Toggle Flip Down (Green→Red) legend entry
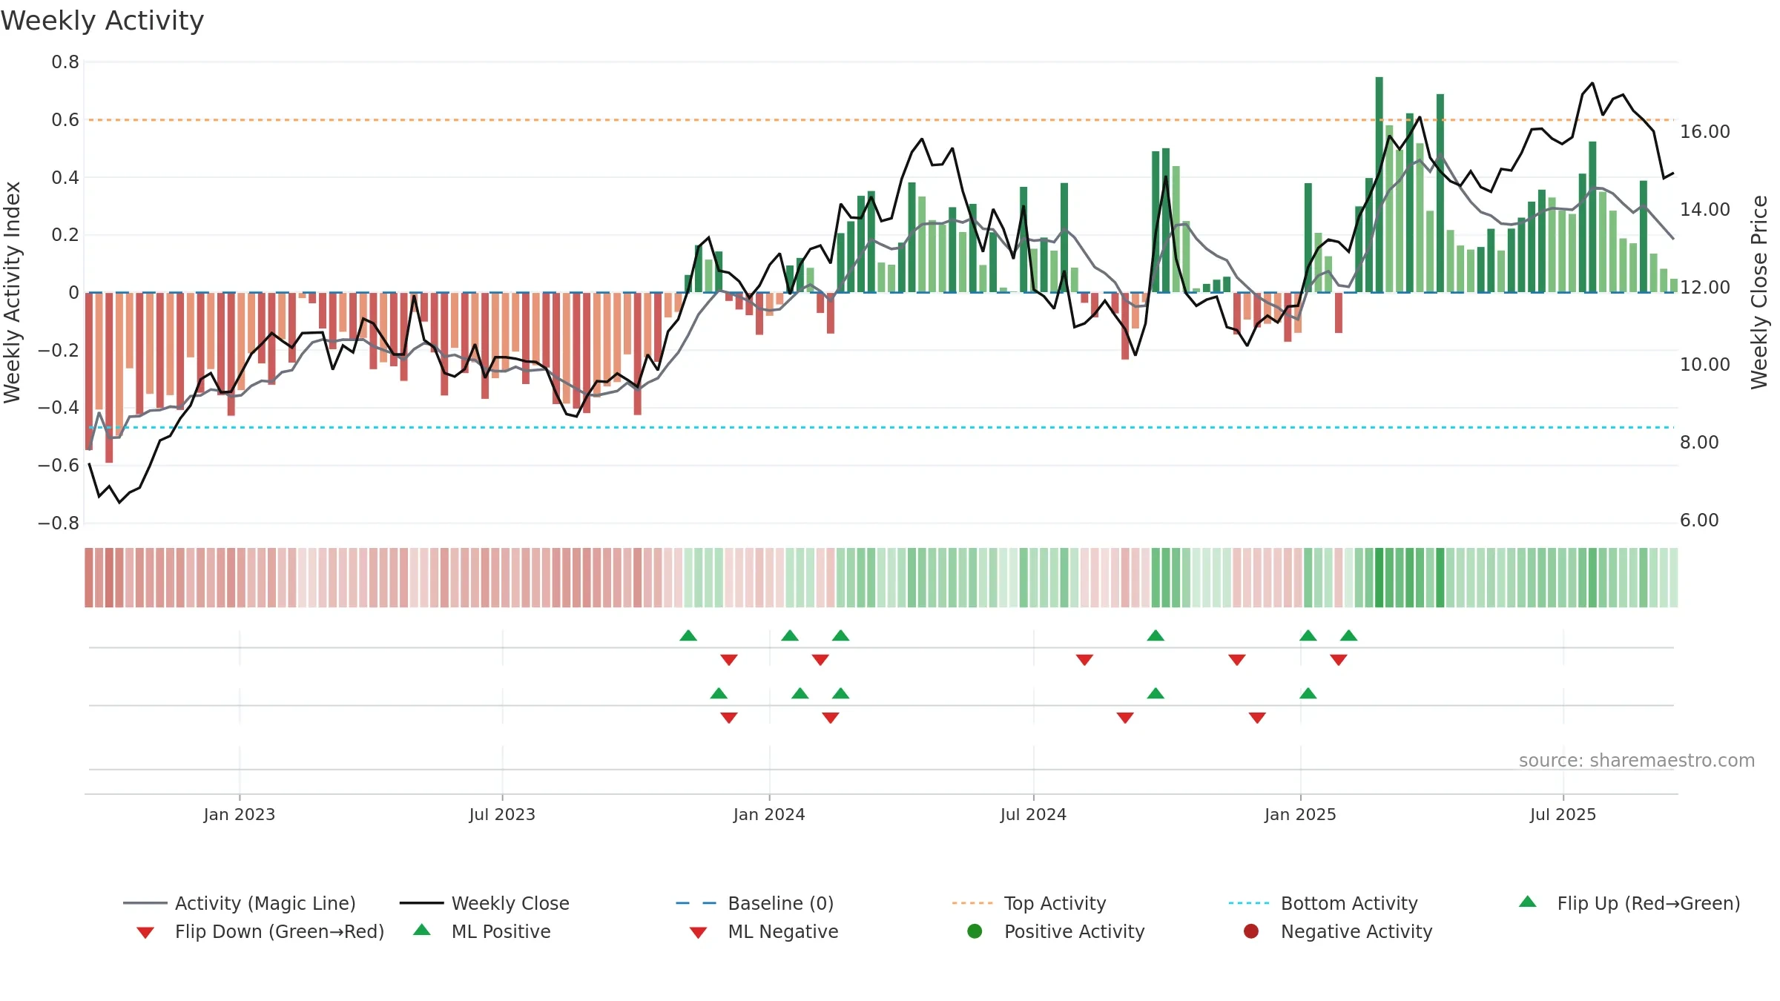The width and height of the screenshot is (1780, 1001). (x=260, y=931)
